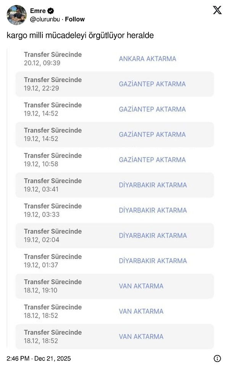This screenshot has width=229, height=370.
Task: Click the ANKARA AKTARMA link
Action: tap(148, 59)
